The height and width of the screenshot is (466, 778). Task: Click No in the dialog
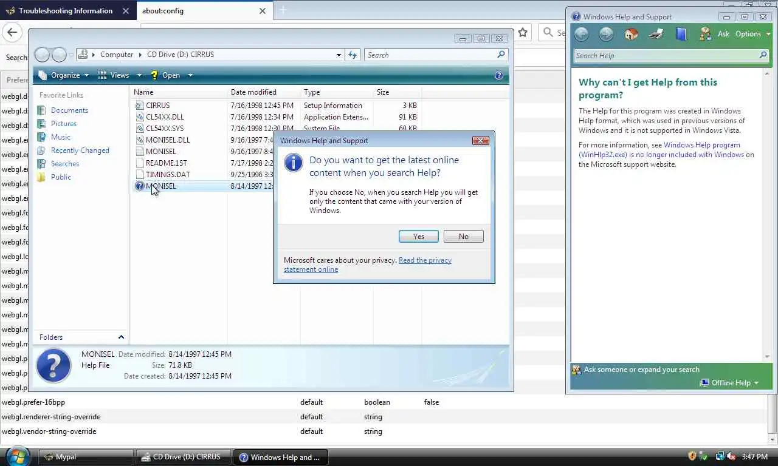464,237
